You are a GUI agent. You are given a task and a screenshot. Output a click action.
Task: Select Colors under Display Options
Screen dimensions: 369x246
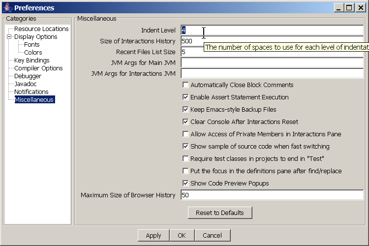click(x=33, y=53)
